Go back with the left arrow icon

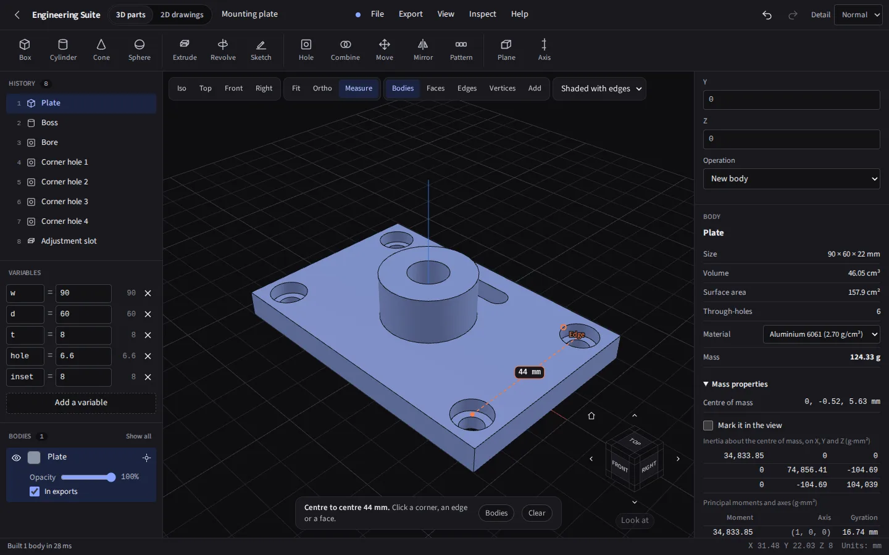tap(17, 15)
